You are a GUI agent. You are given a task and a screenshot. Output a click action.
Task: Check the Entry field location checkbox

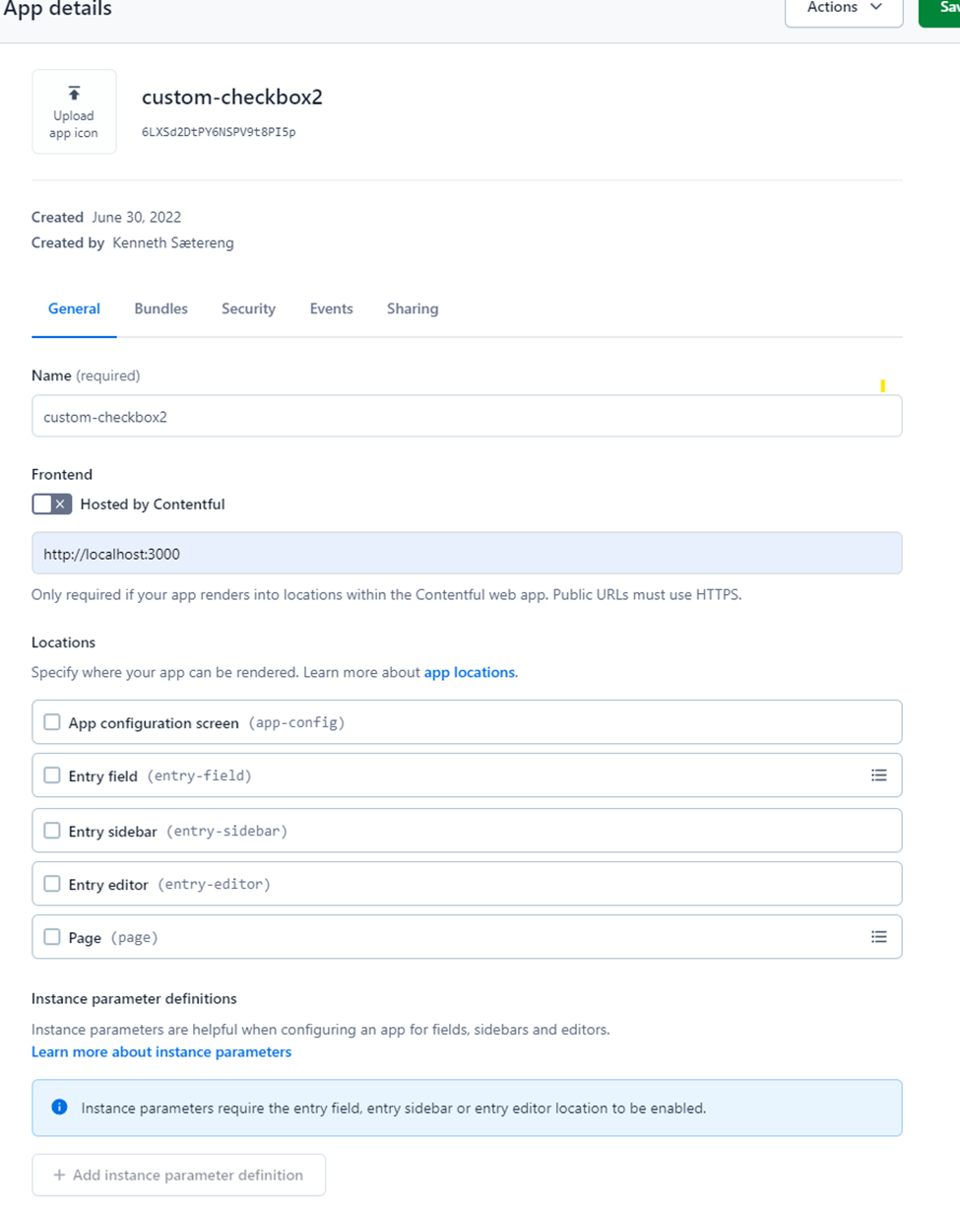pyautogui.click(x=52, y=775)
